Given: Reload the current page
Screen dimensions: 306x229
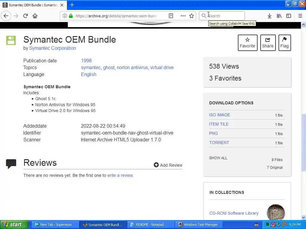Looking at the screenshot, I should tap(26, 16).
